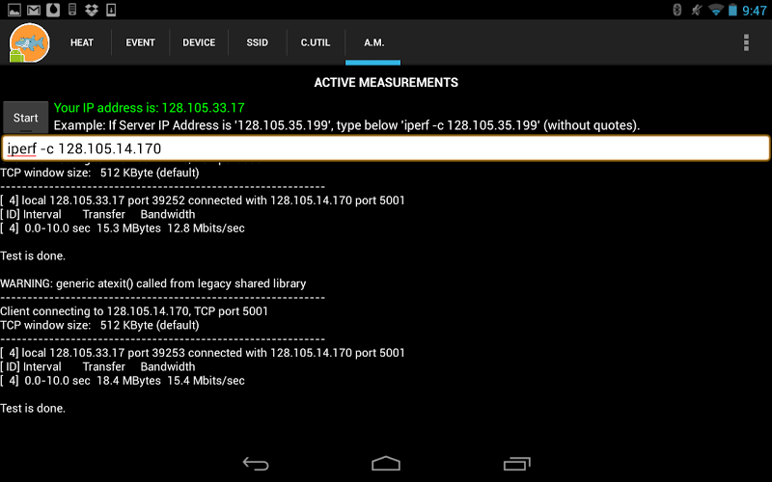Screen dimensions: 772x482
Task: Open the recent apps navigation icon
Action: click(516, 464)
